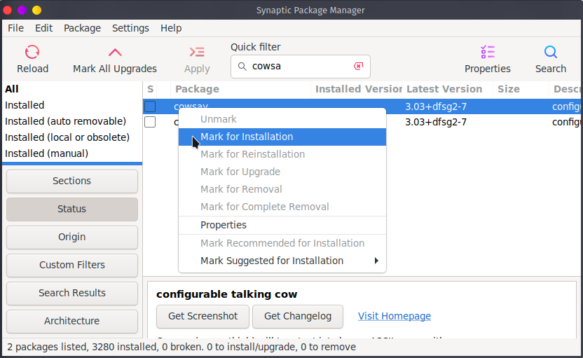Clear the quick filter text icon

click(x=358, y=67)
